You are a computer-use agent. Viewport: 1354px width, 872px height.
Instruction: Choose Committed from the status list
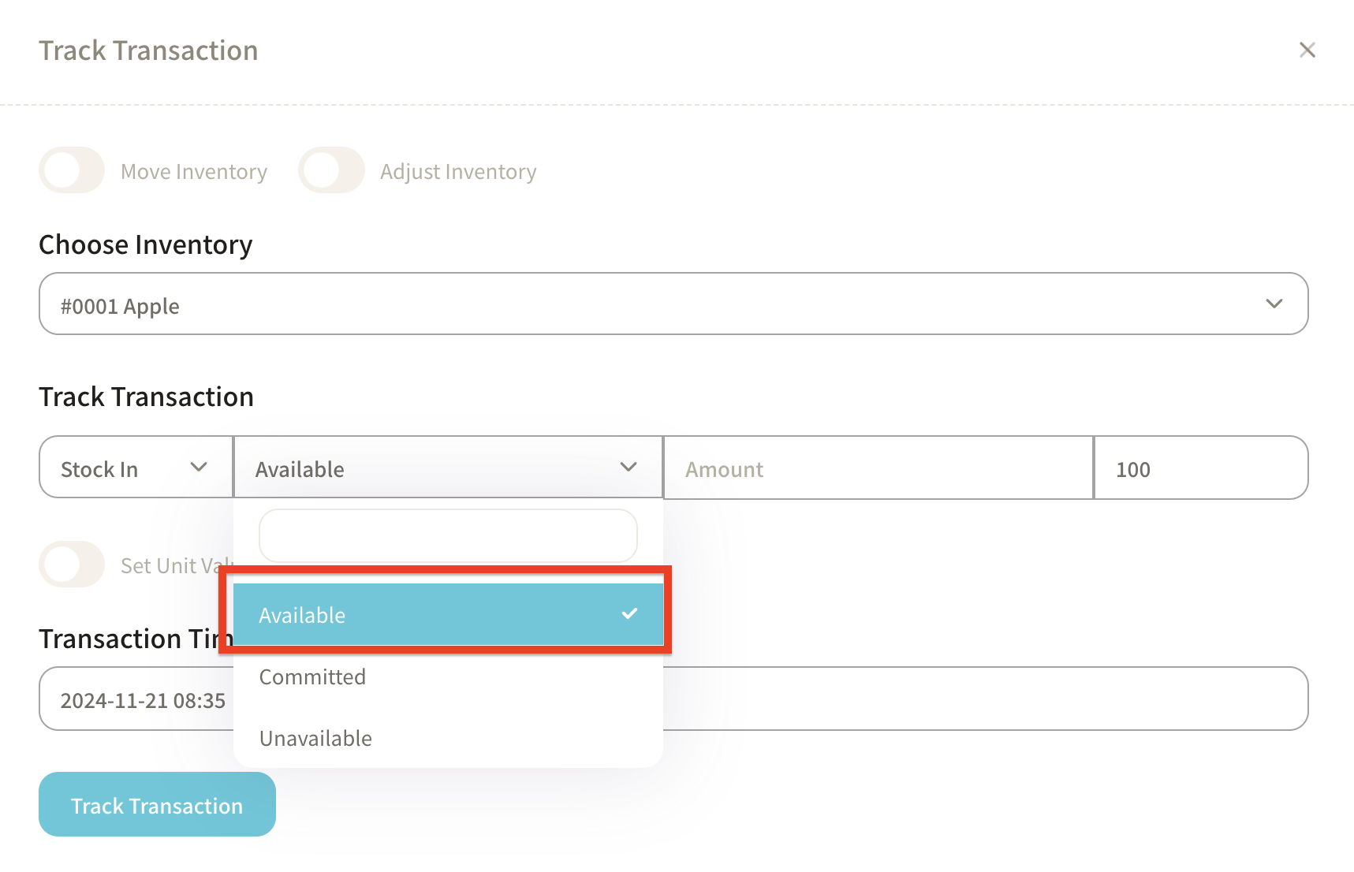pyautogui.click(x=313, y=677)
